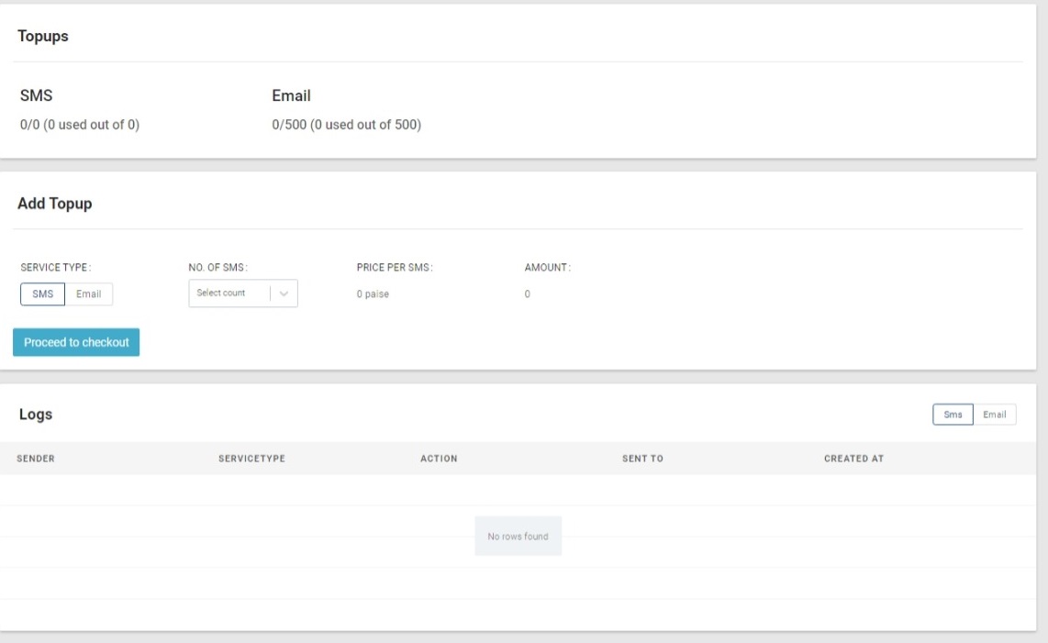Image resolution: width=1048 pixels, height=643 pixels.
Task: Click the Topups heading
Action: pyautogui.click(x=43, y=36)
